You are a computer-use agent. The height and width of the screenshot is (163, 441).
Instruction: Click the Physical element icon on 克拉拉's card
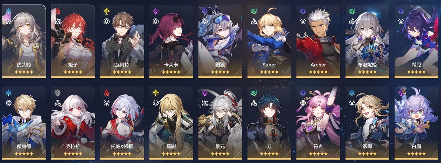click(58, 93)
